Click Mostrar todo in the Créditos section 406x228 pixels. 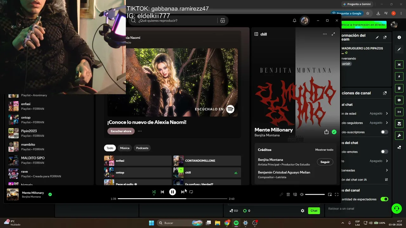coord(324,150)
